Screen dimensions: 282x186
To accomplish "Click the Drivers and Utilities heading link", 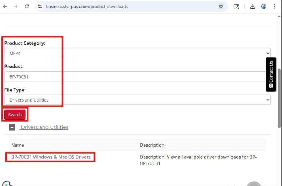I will click(x=44, y=127).
